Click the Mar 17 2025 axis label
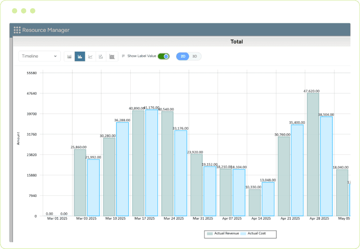The height and width of the screenshot is (249, 360). pyautogui.click(x=145, y=218)
